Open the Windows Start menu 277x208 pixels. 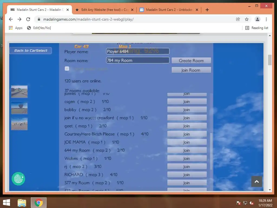[x=6, y=203]
